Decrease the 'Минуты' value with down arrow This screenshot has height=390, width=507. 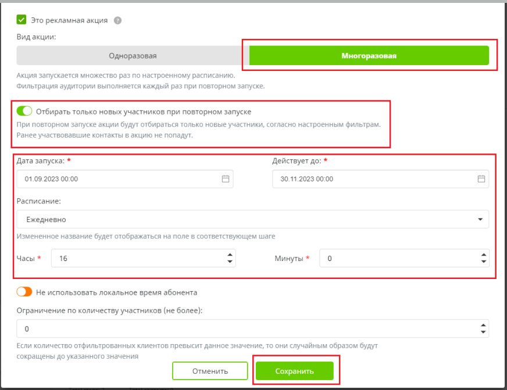pyautogui.click(x=483, y=262)
